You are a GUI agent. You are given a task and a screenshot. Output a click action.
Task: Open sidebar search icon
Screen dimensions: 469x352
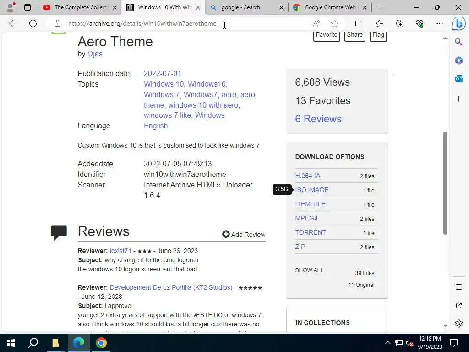coord(458,42)
